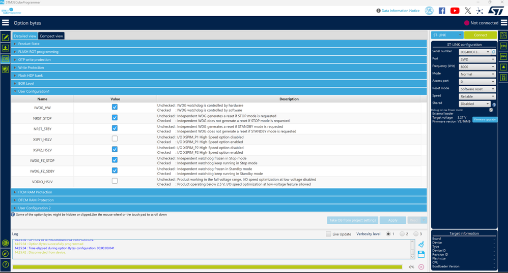This screenshot has height=273, width=508.
Task: Refresh the ST-LINK serial number list
Action: (493, 52)
